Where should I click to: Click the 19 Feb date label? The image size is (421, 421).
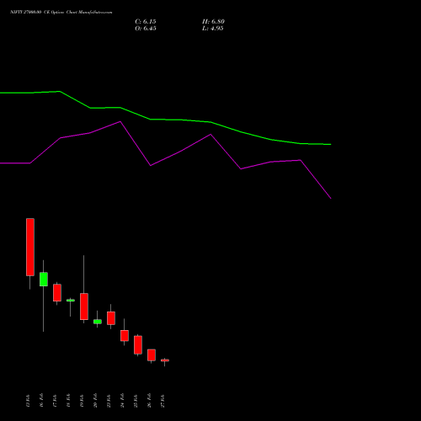tap(82, 401)
